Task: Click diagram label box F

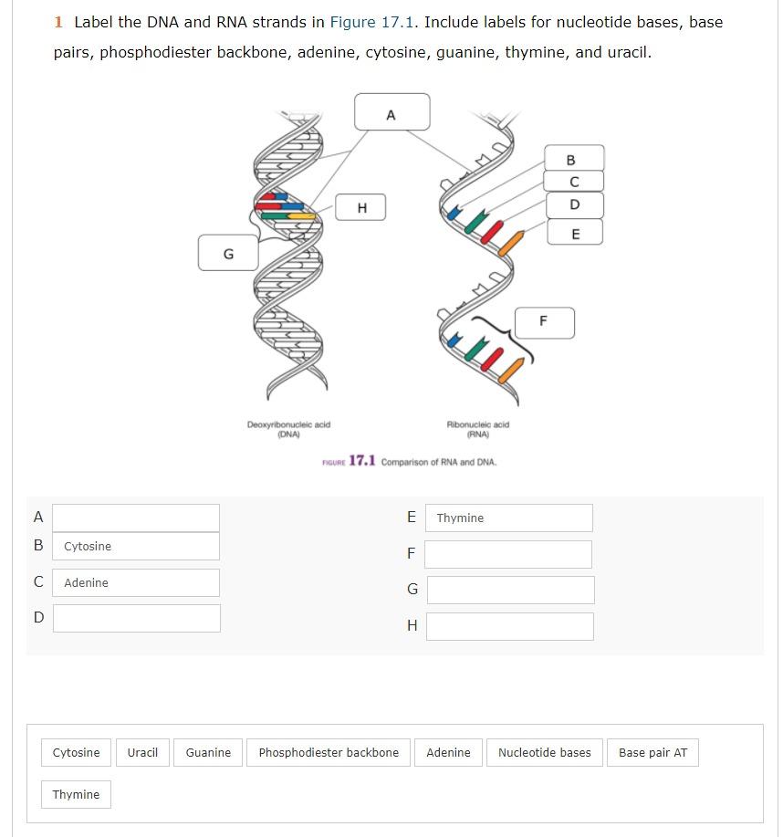Action: point(545,323)
